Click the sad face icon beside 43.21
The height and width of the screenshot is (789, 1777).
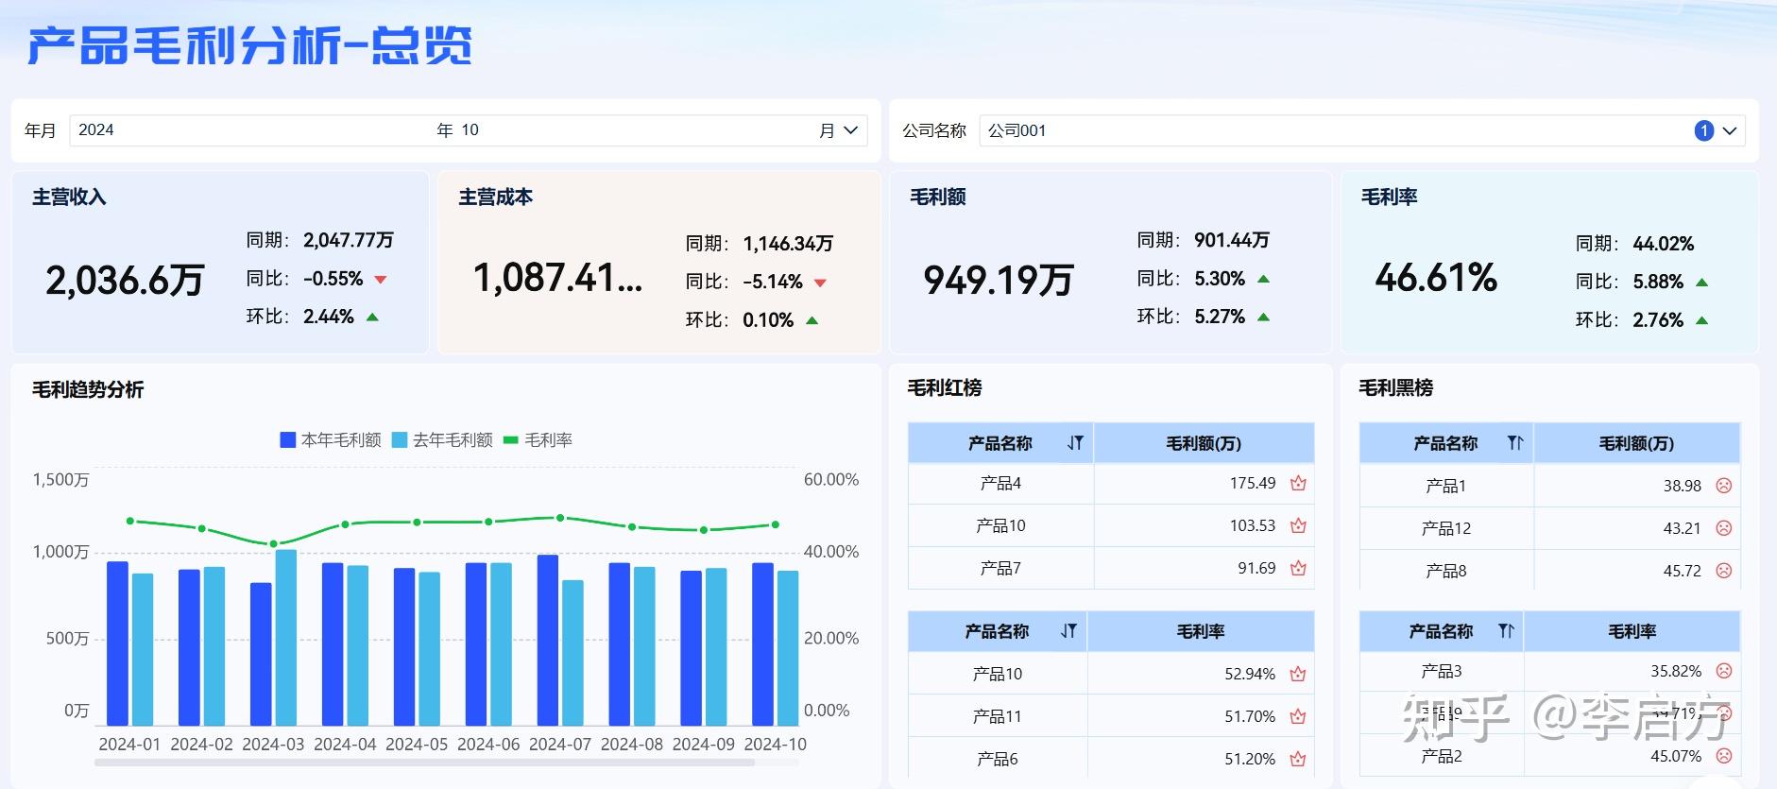1723,528
